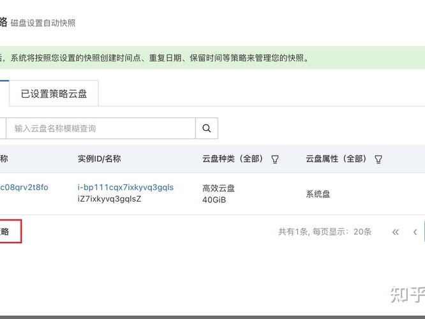Focus the 输入云盘名称模糊查询 search field
This screenshot has height=319, width=425.
[x=101, y=128]
